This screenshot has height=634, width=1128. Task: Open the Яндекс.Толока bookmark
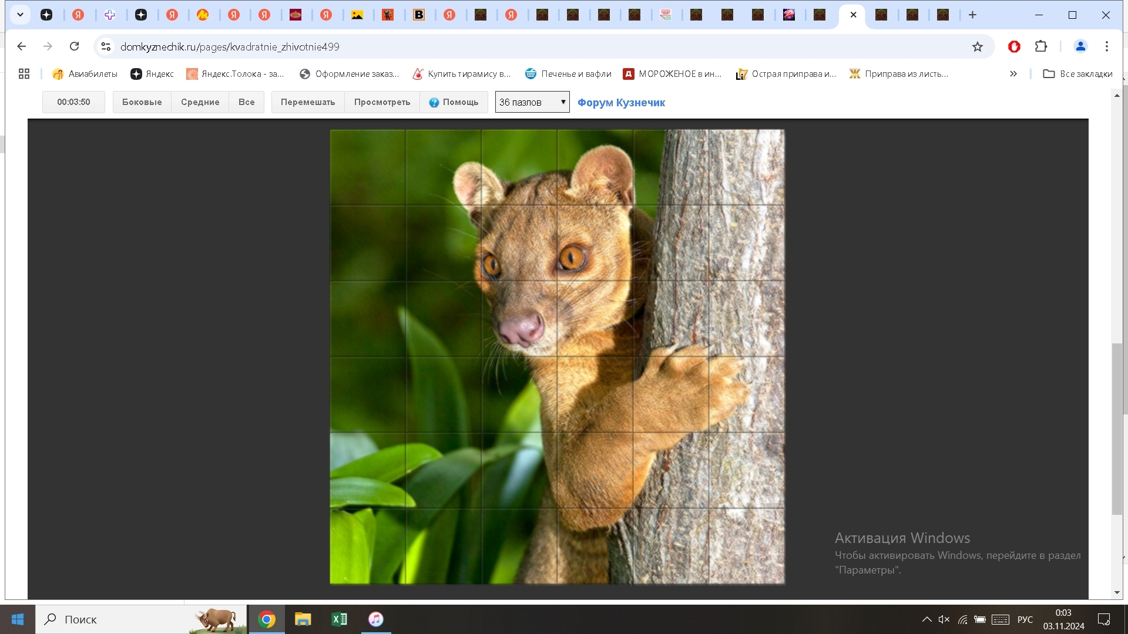tap(235, 73)
